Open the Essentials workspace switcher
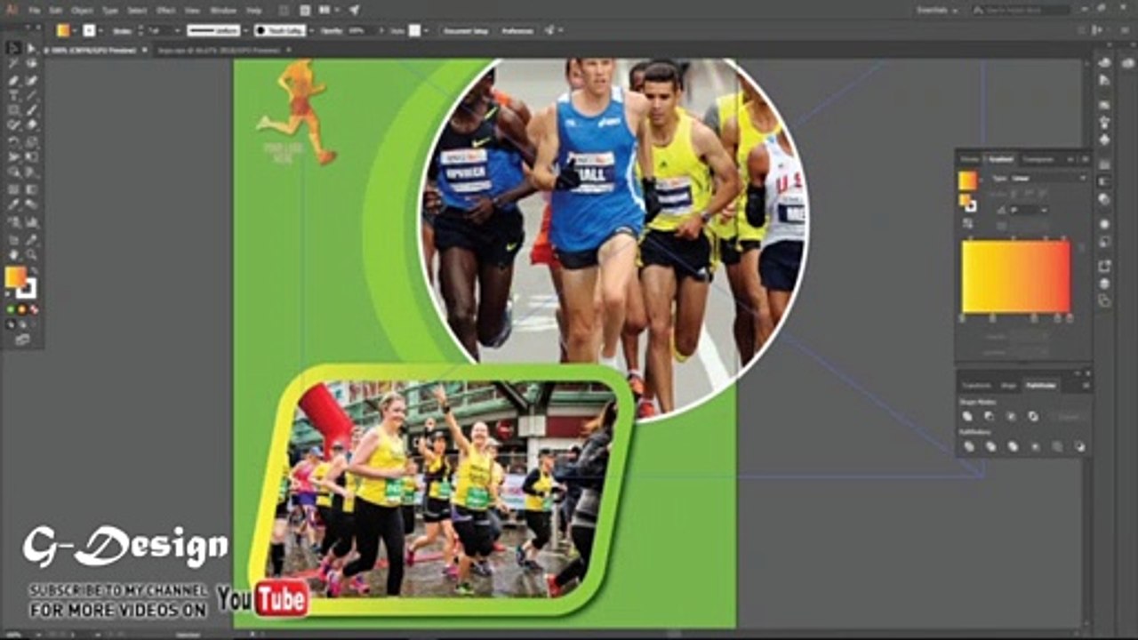The height and width of the screenshot is (640, 1138). coord(937,10)
